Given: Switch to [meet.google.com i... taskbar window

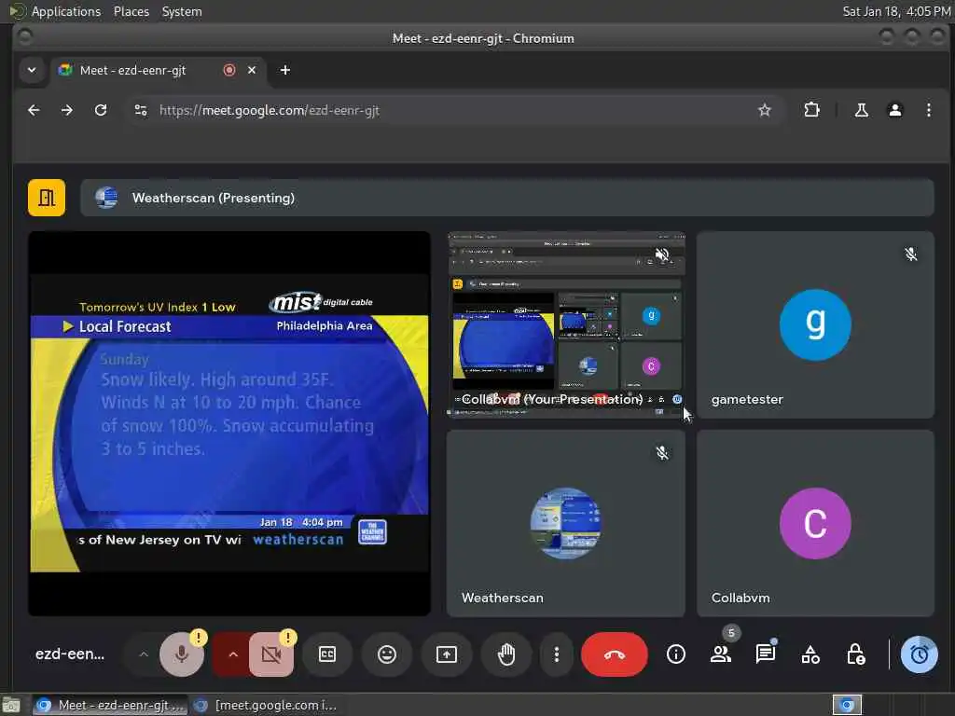Looking at the screenshot, I should 266,705.
